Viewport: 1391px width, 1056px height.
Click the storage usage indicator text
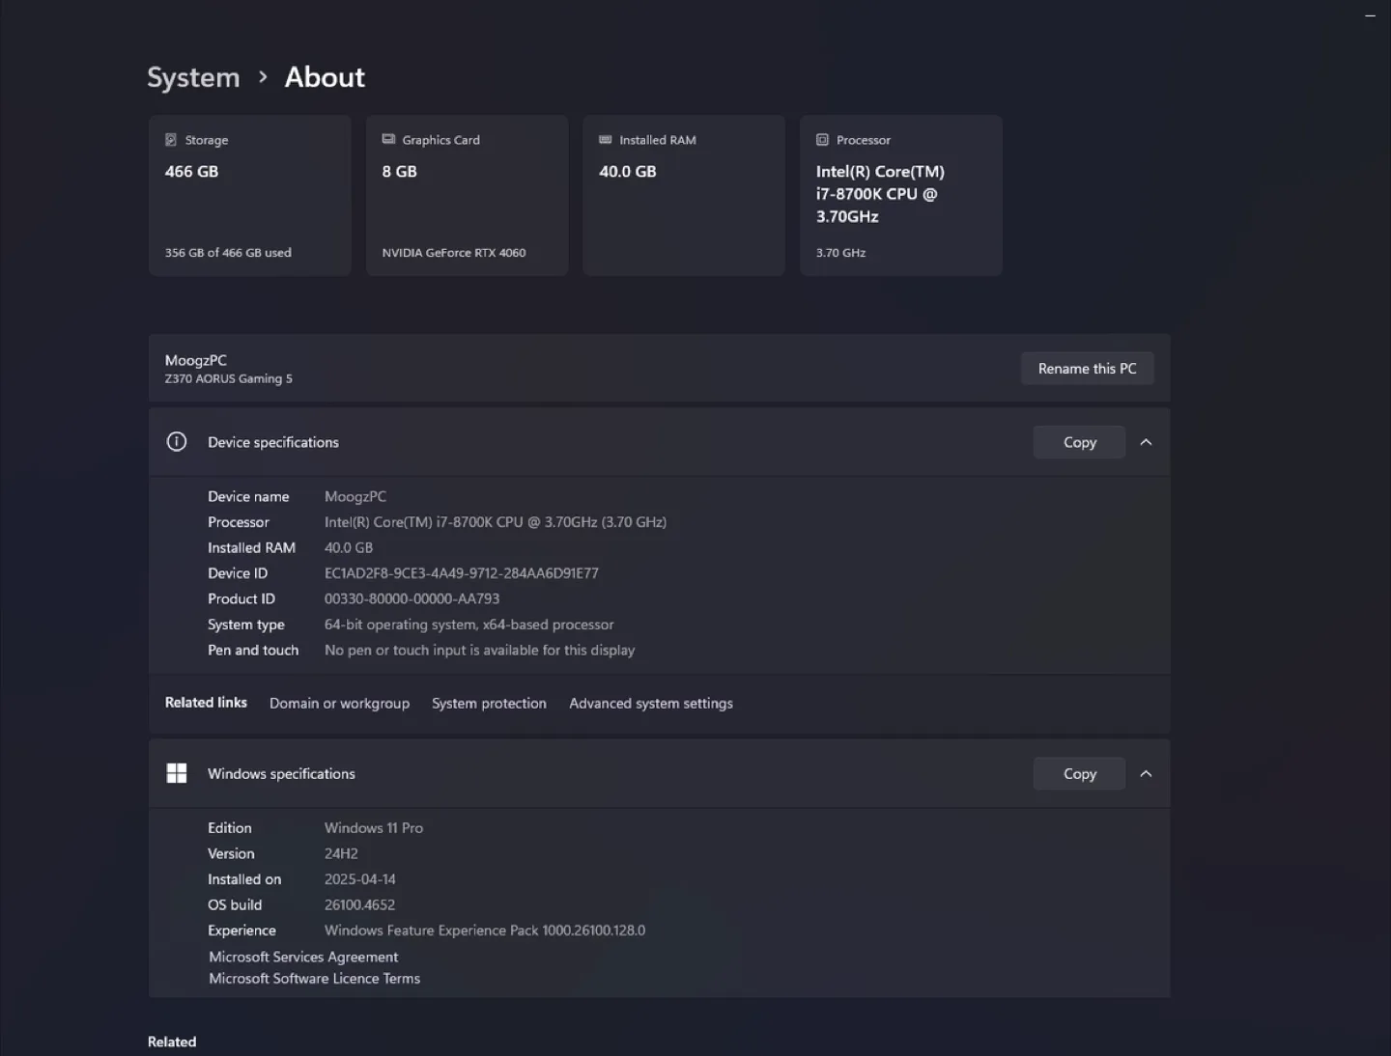pos(228,252)
